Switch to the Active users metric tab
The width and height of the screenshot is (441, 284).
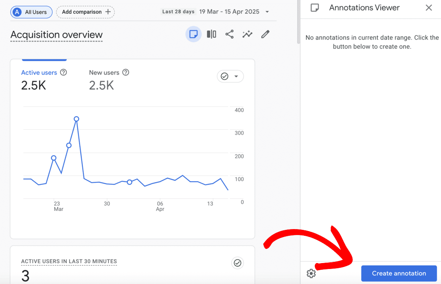point(39,73)
